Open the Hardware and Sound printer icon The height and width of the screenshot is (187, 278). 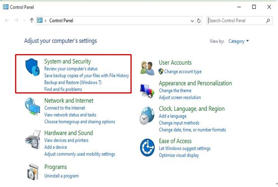[x=33, y=139]
